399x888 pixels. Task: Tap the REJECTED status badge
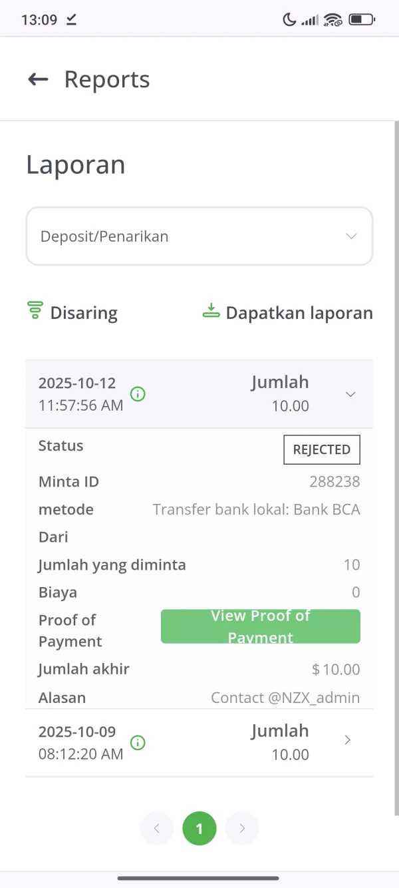pos(322,449)
